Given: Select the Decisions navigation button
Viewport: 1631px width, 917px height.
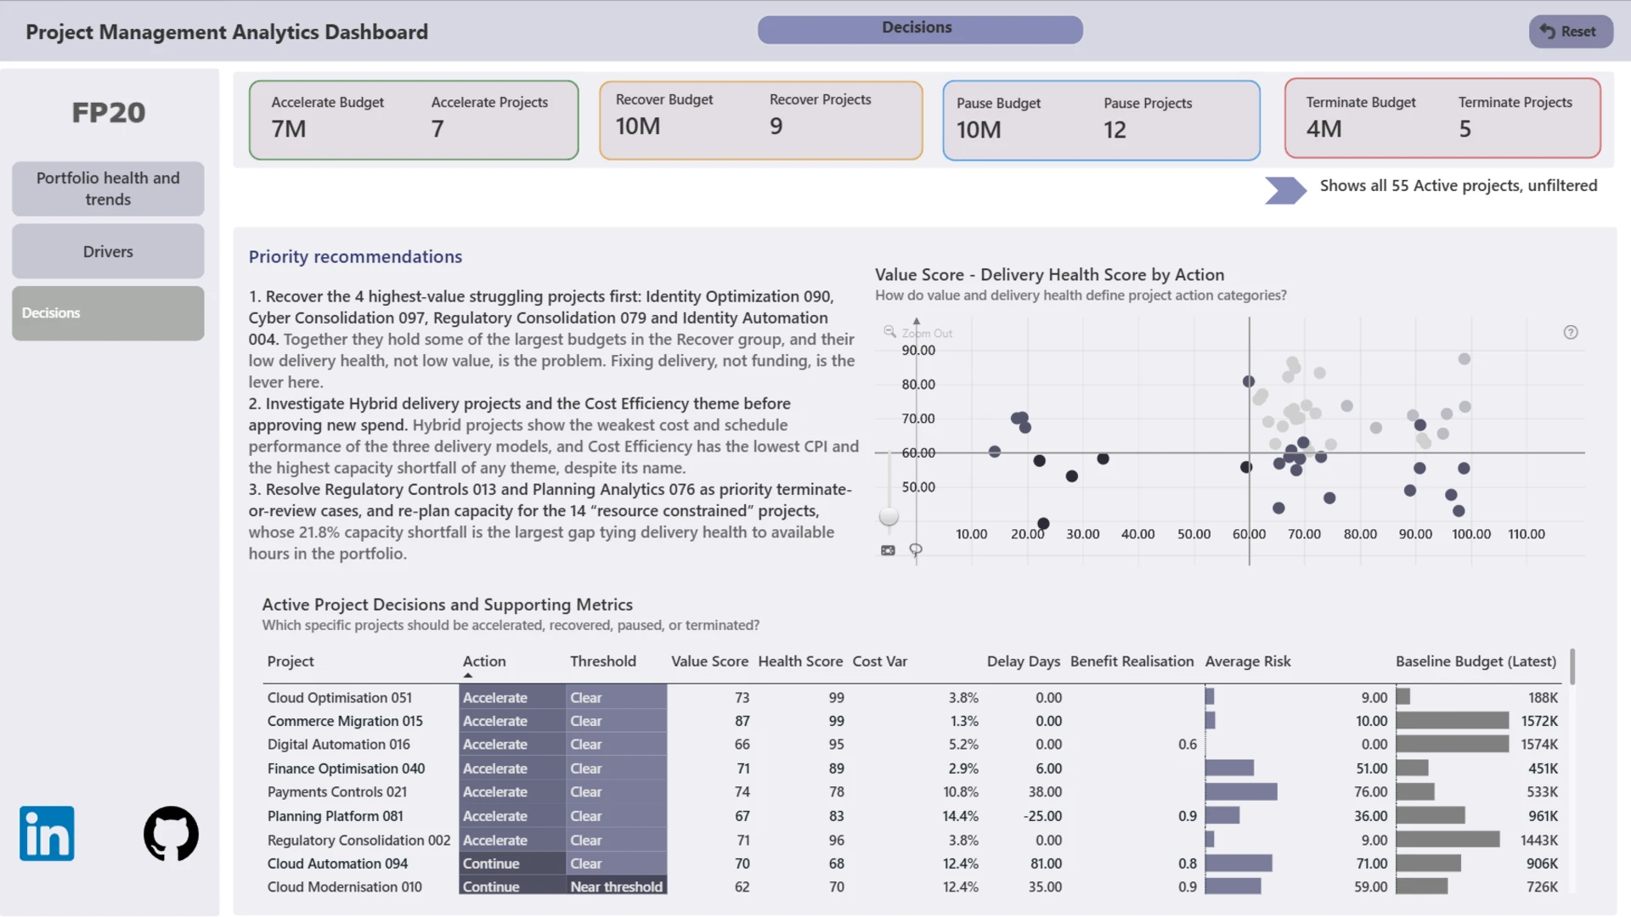Looking at the screenshot, I should tap(108, 313).
